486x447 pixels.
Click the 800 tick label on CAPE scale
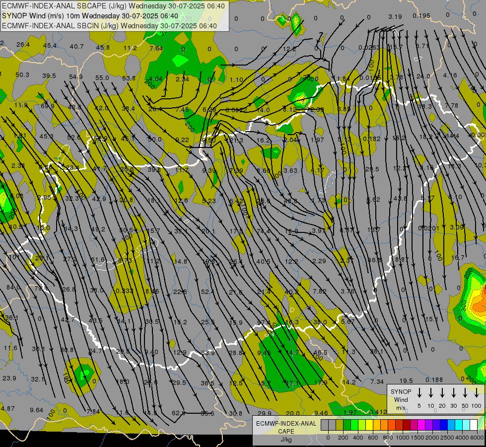pos(388,438)
